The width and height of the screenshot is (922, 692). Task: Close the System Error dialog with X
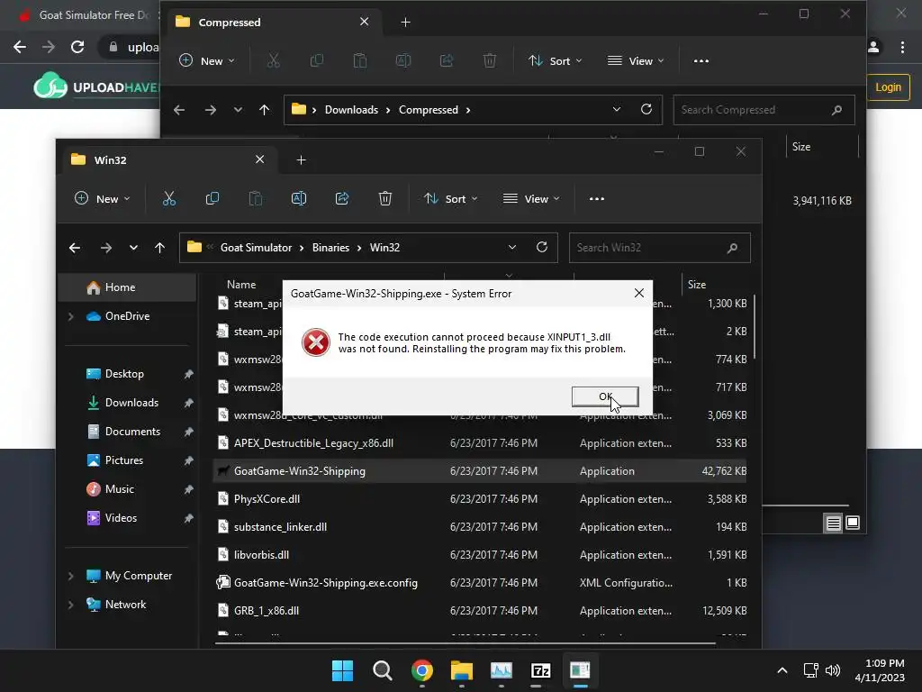(x=639, y=293)
